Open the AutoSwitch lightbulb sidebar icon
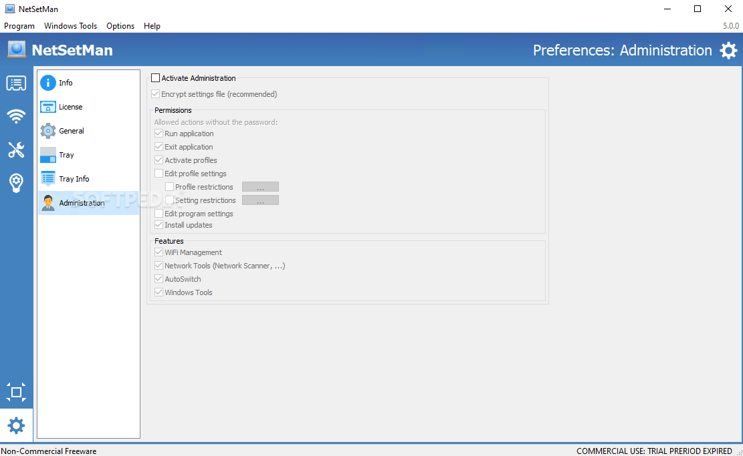This screenshot has height=456, width=743. tap(16, 182)
